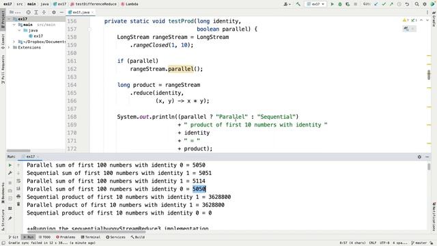
Task: Run ex17 with the green play button
Action: [333, 4]
